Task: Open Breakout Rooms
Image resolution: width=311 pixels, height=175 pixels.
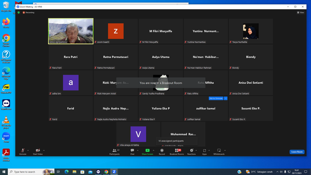Action: [x=177, y=152]
